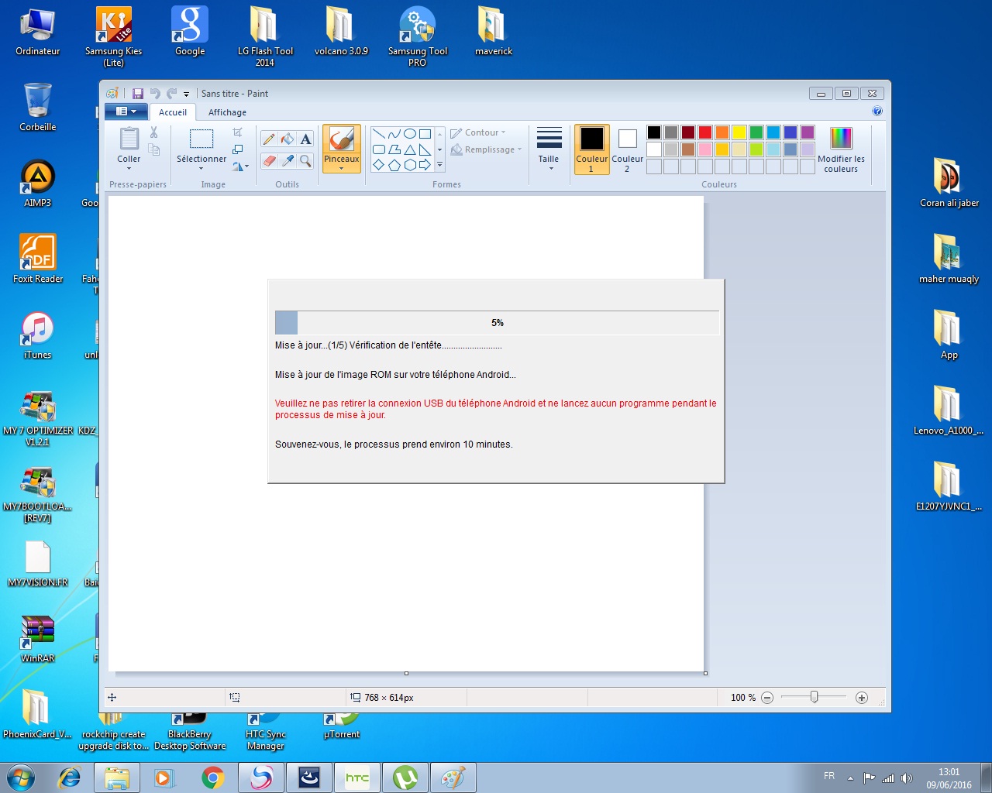Open Foxit Reader desktop shortcut
992x793 pixels.
[38, 259]
